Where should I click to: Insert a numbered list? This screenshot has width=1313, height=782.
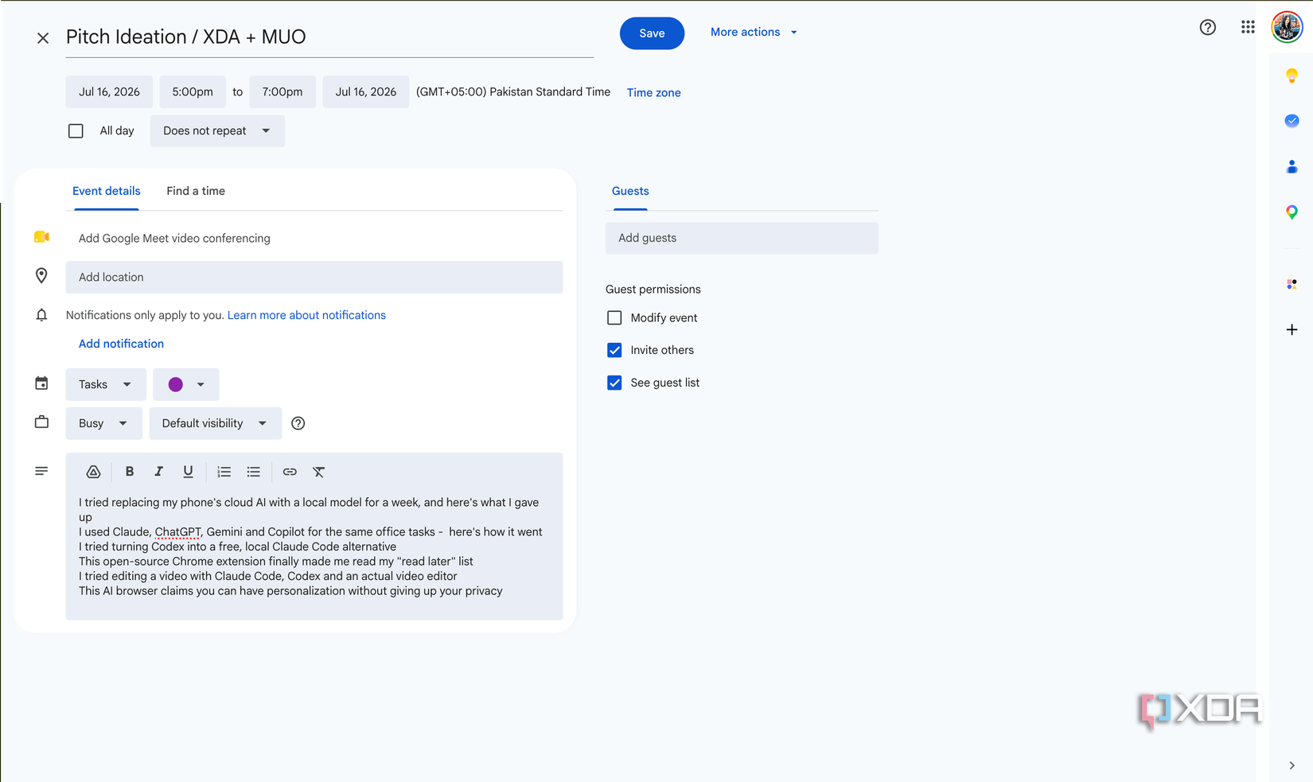224,472
